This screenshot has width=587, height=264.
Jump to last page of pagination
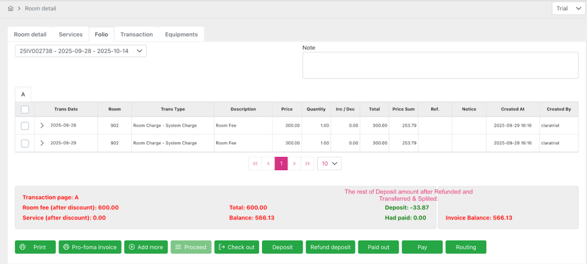tap(308, 163)
